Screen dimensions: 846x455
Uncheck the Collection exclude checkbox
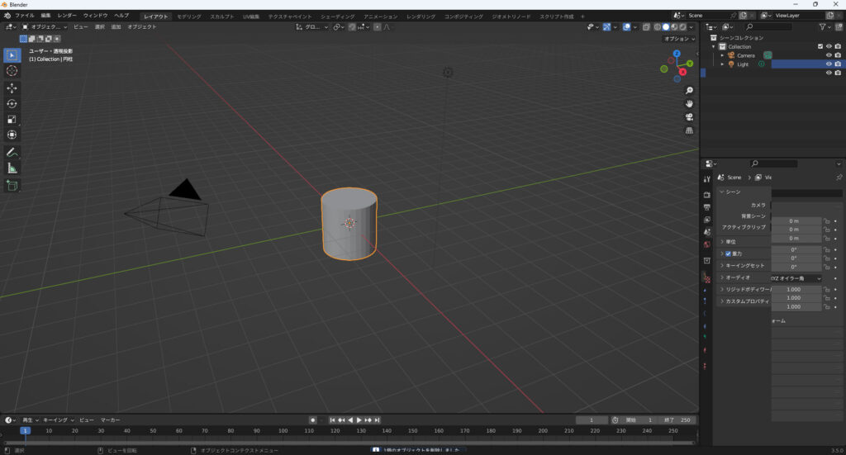coord(820,46)
